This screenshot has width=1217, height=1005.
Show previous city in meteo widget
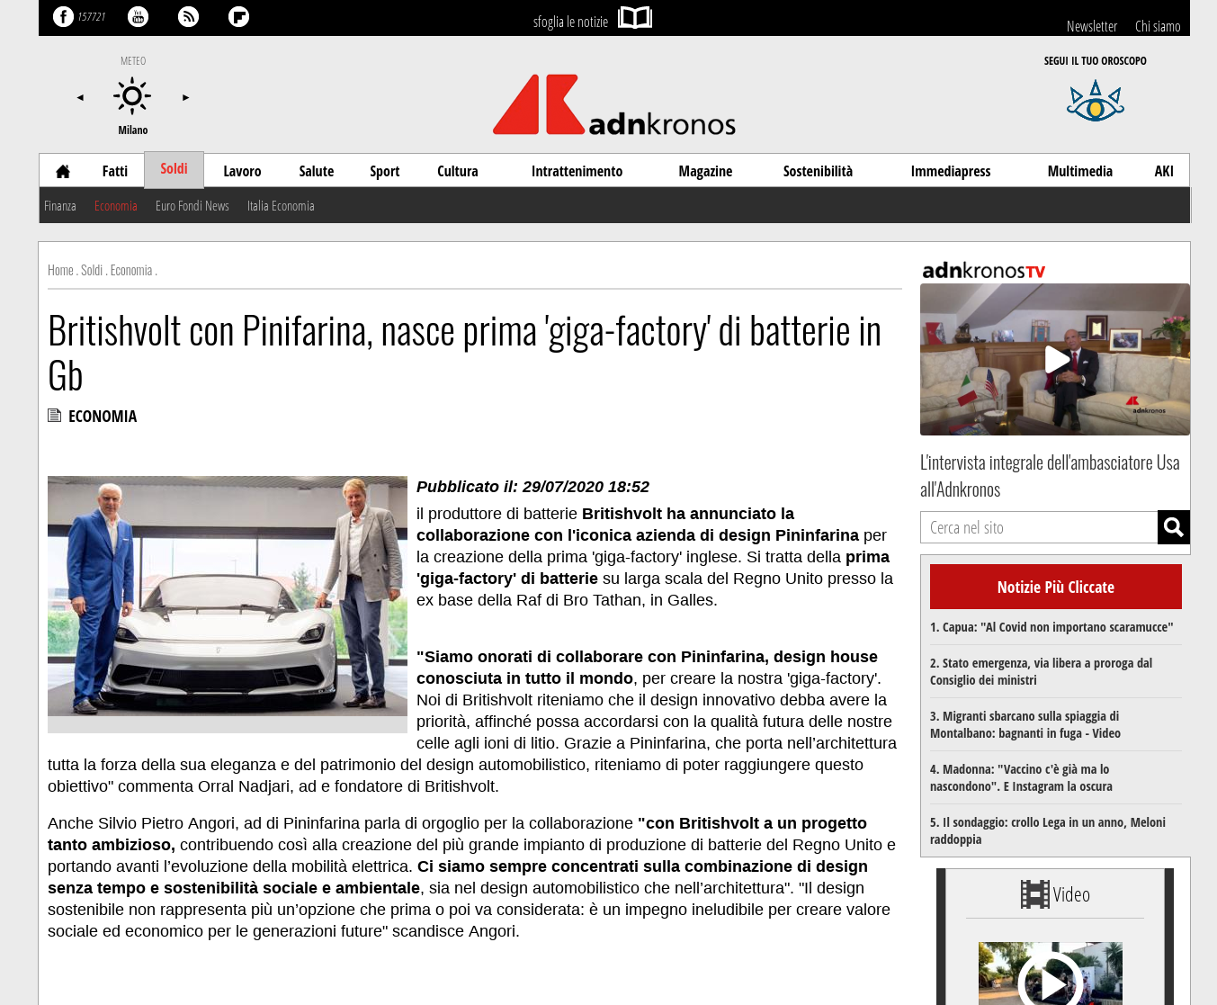[80, 97]
